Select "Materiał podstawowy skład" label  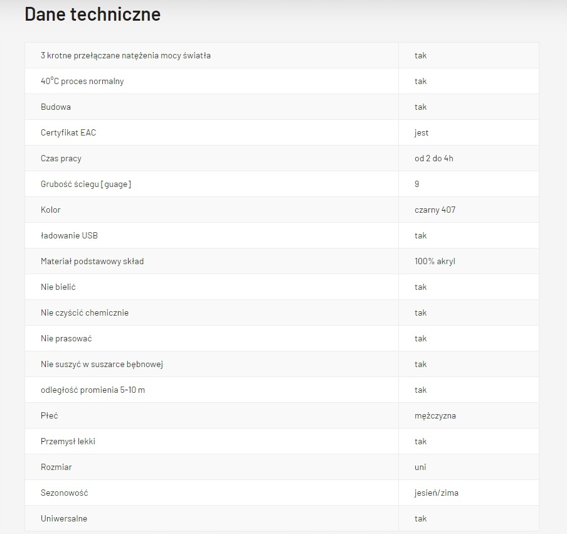point(92,262)
